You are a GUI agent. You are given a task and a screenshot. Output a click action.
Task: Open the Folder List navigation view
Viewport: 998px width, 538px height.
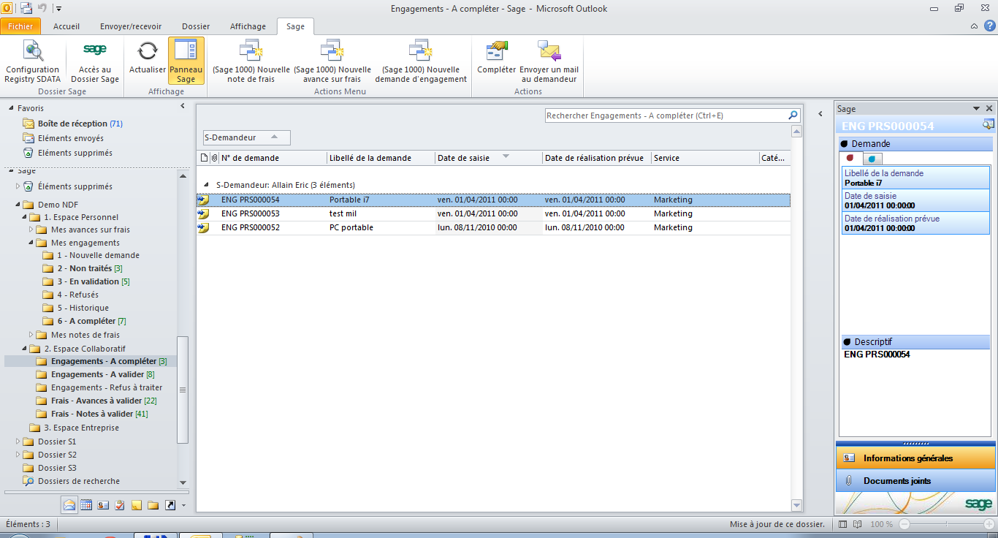point(153,504)
